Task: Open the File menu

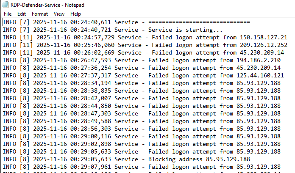Action: (8, 14)
